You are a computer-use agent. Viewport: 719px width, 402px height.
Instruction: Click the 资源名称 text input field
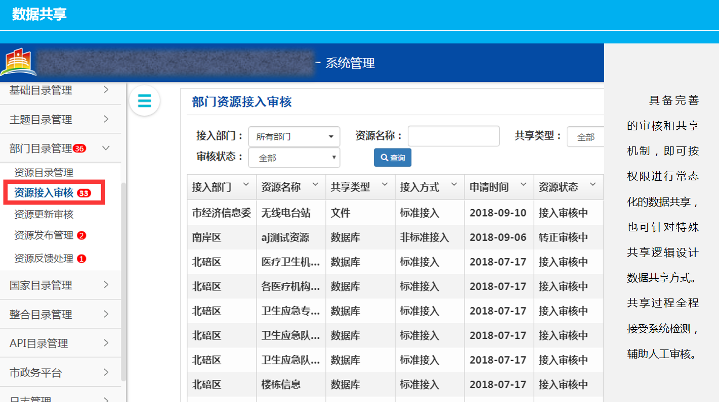(x=453, y=136)
